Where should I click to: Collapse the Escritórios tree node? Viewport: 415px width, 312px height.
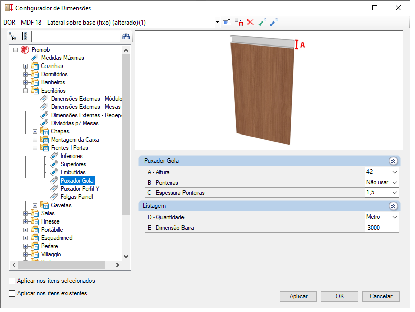(x=26, y=91)
